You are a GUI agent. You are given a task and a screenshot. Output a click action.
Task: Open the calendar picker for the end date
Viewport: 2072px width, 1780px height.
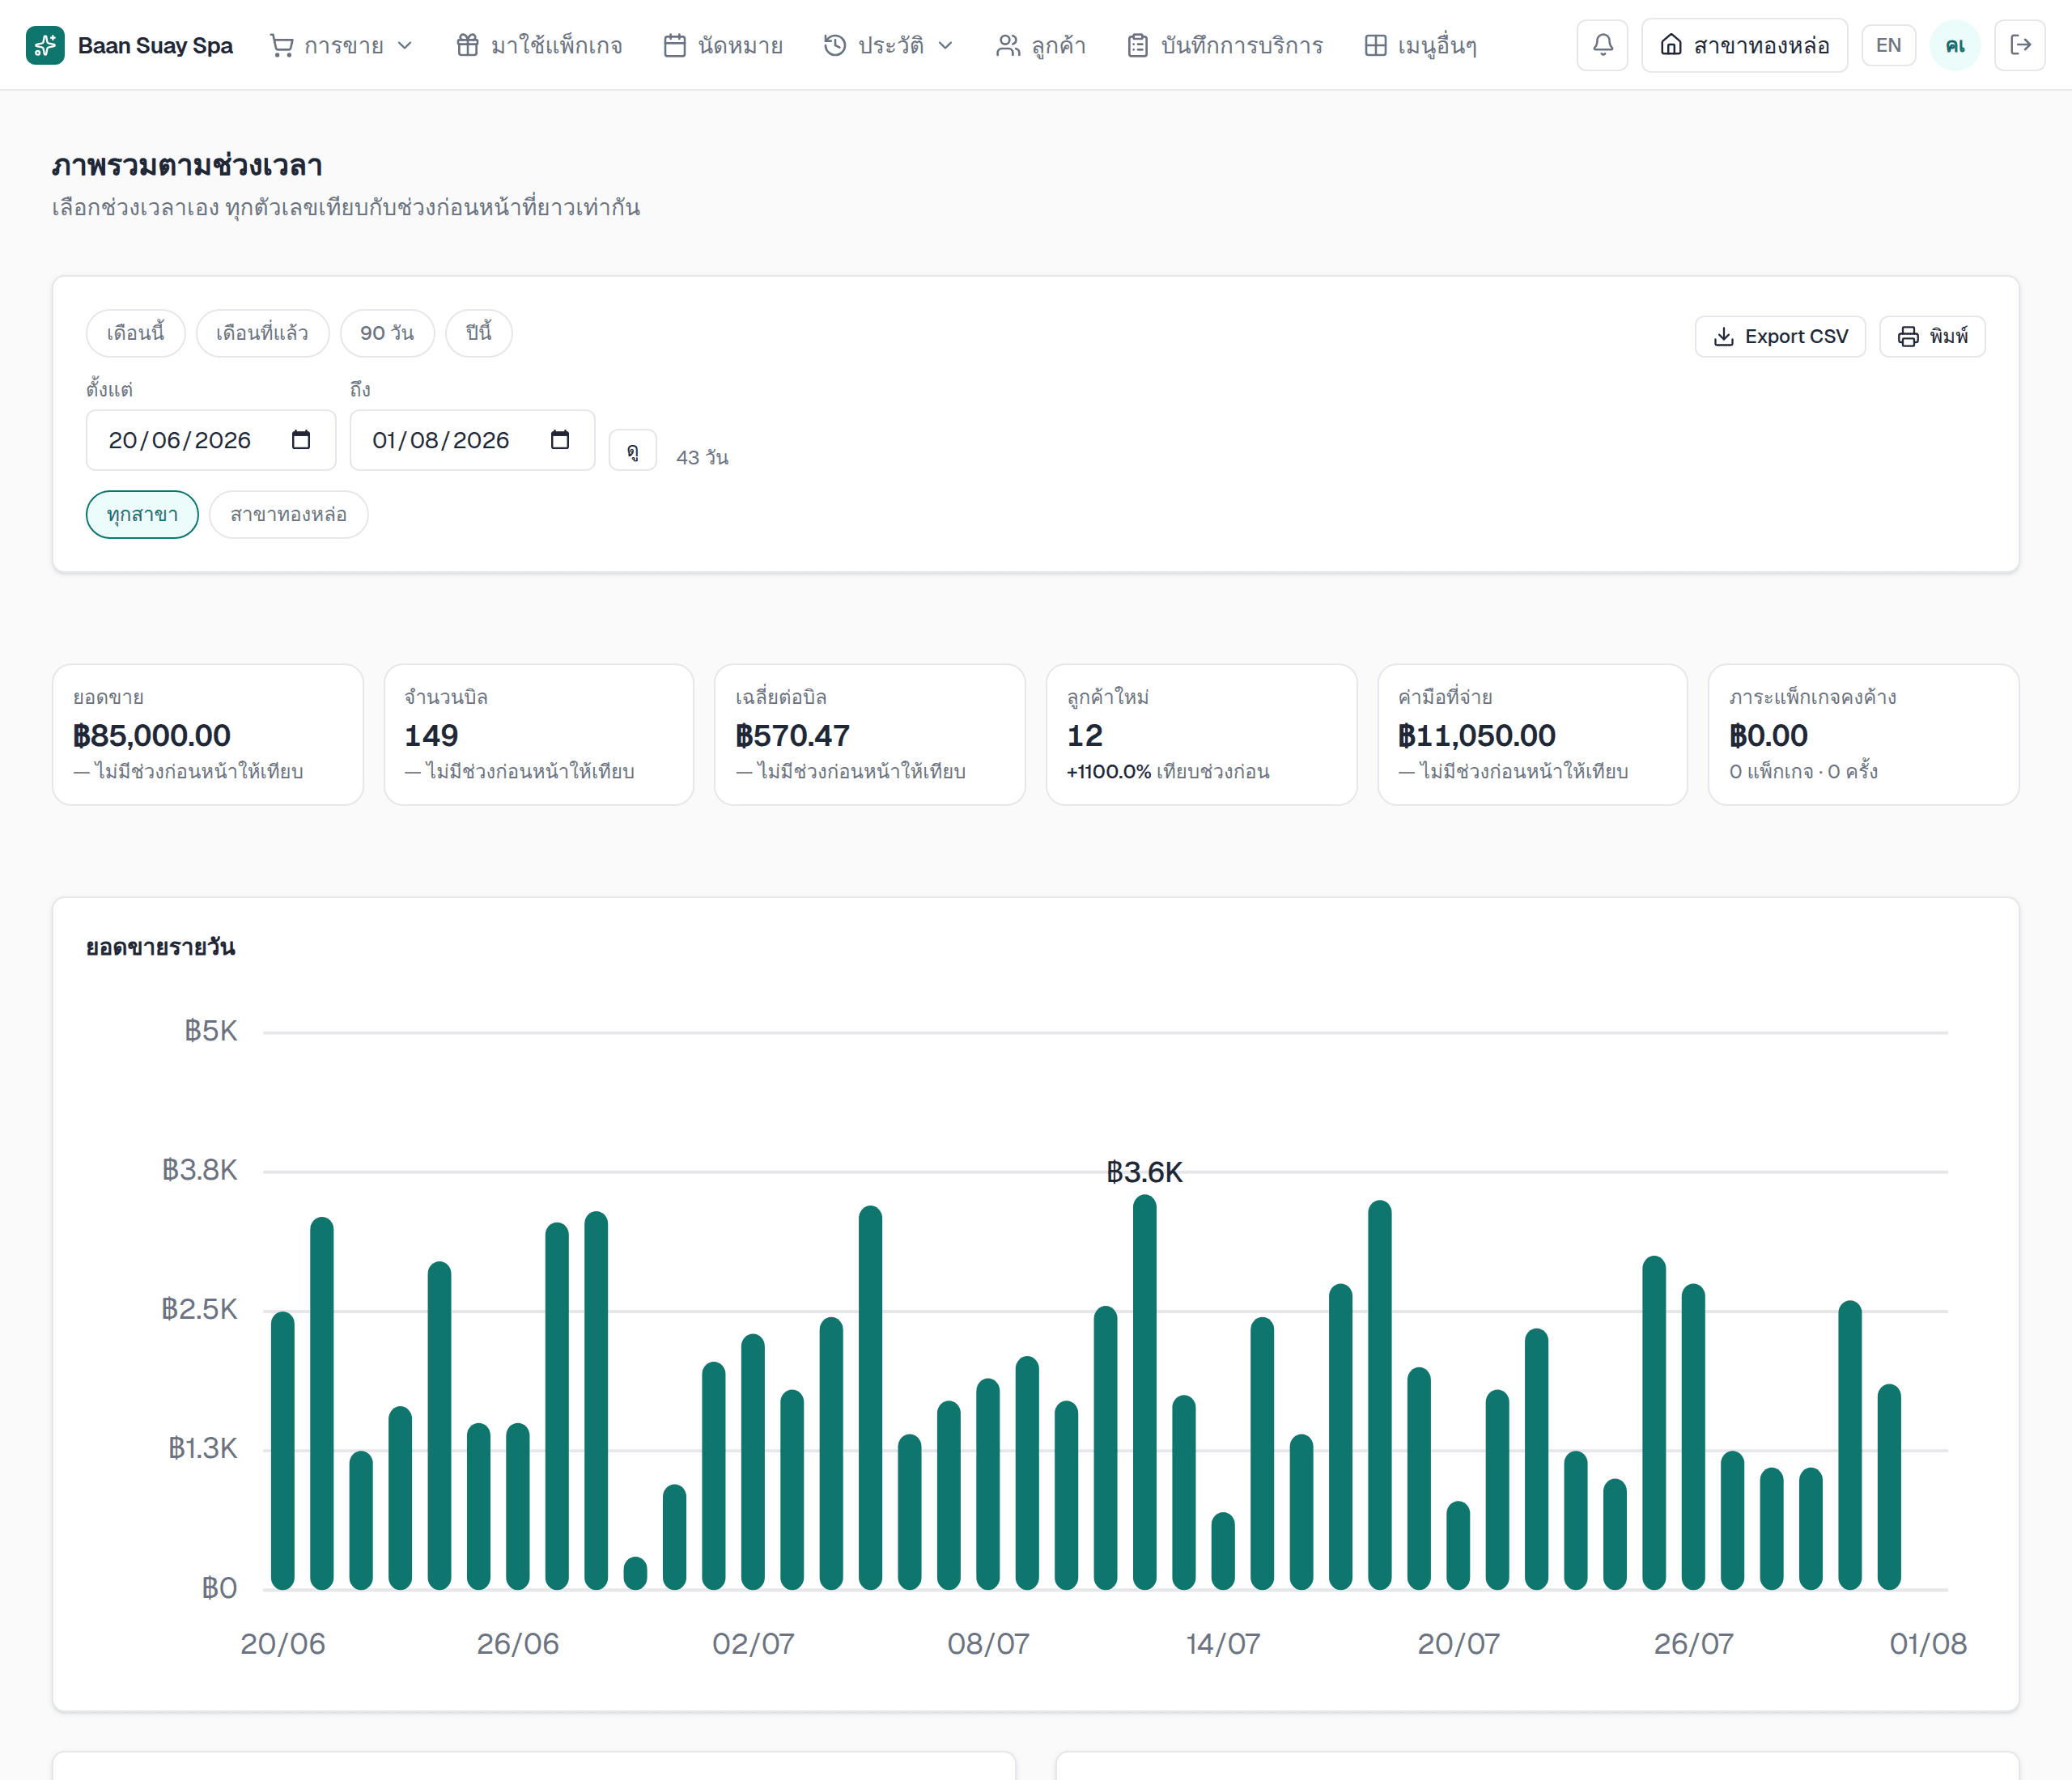(x=560, y=440)
